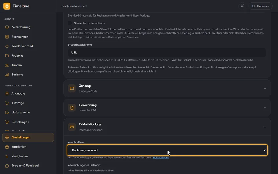278x174 pixels.
Task: Click the E-Rechnung section title
Action: (88, 105)
